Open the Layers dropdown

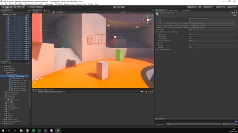pyautogui.click(x=221, y=7)
